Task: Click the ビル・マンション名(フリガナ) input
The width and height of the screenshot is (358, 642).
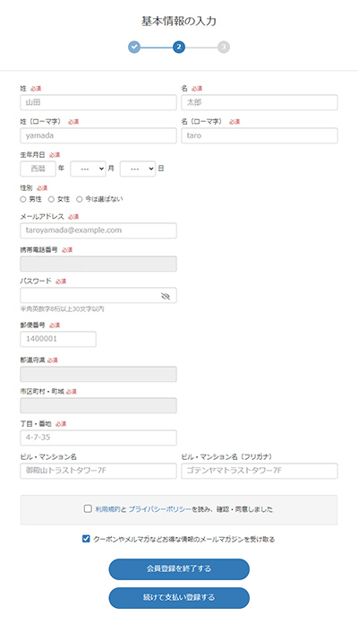Action: tap(260, 471)
